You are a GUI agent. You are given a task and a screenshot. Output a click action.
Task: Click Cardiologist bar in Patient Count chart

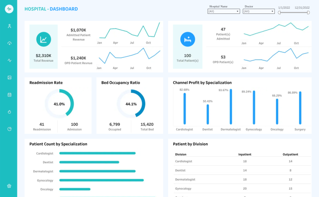point(98,153)
